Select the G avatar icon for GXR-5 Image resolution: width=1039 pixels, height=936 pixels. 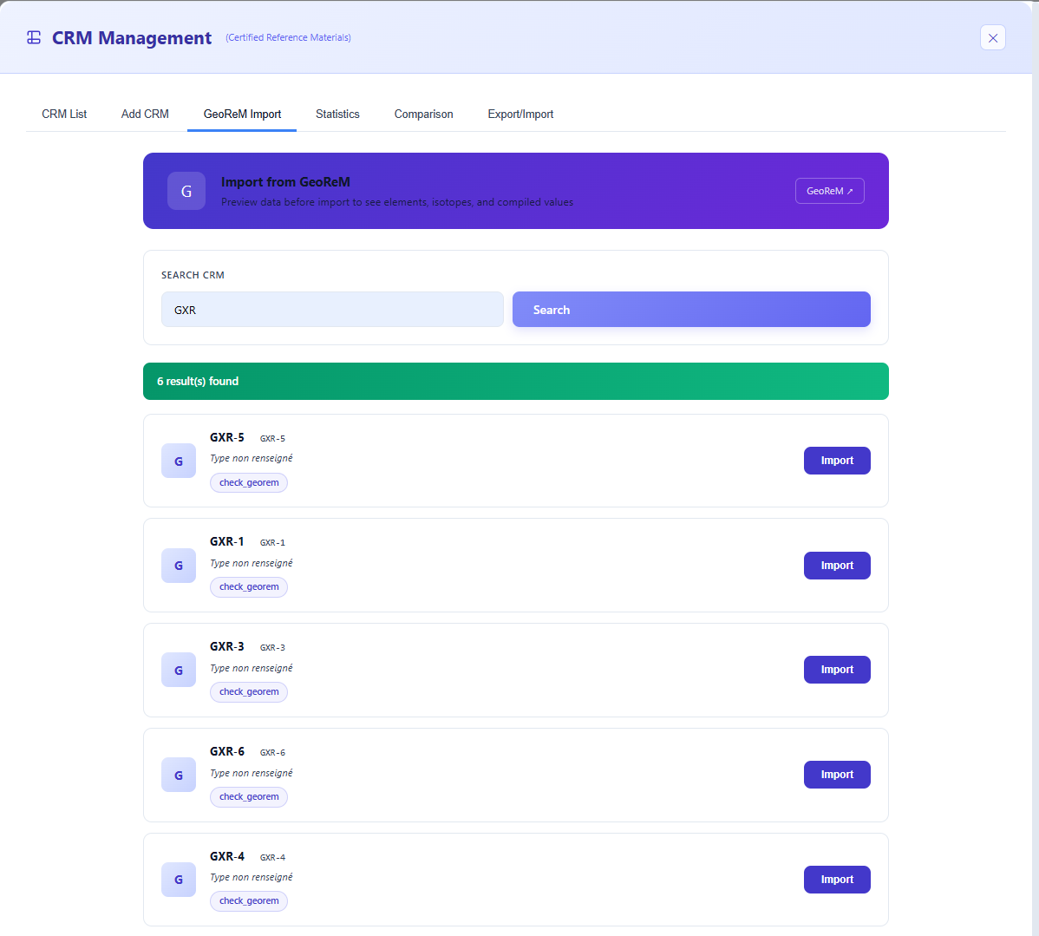[x=178, y=461]
